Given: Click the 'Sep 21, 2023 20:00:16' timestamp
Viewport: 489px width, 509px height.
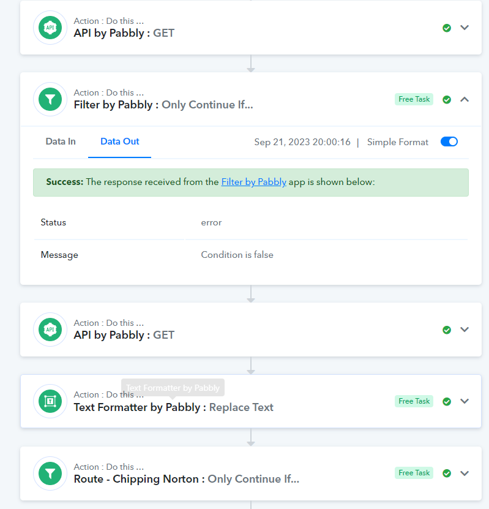Looking at the screenshot, I should click(302, 142).
